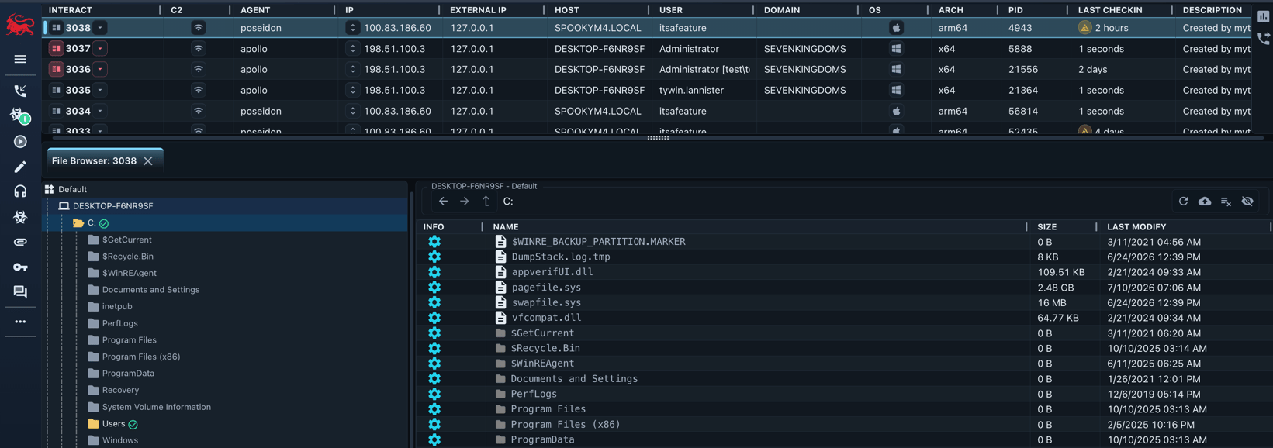The height and width of the screenshot is (448, 1273).
Task: Click the three dots more icon
Action: (x=20, y=322)
